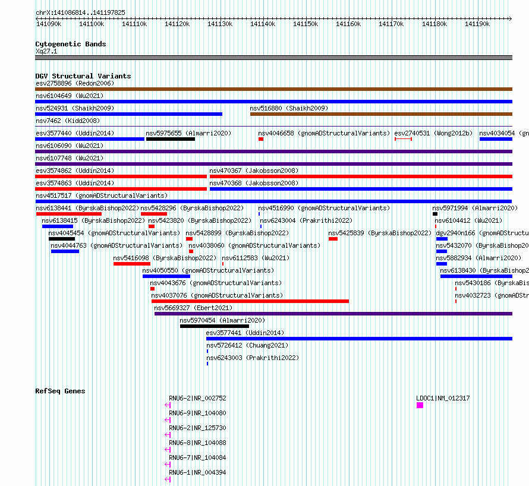
Task: Select the red nsv5428899 variant marker
Action: click(189, 239)
